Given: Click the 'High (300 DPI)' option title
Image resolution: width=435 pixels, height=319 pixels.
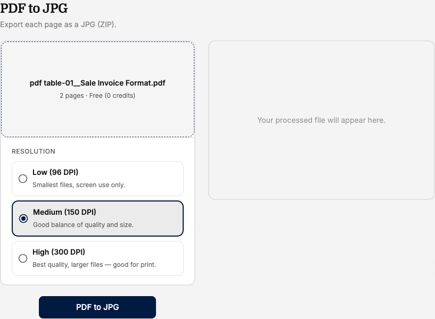Looking at the screenshot, I should point(59,252).
